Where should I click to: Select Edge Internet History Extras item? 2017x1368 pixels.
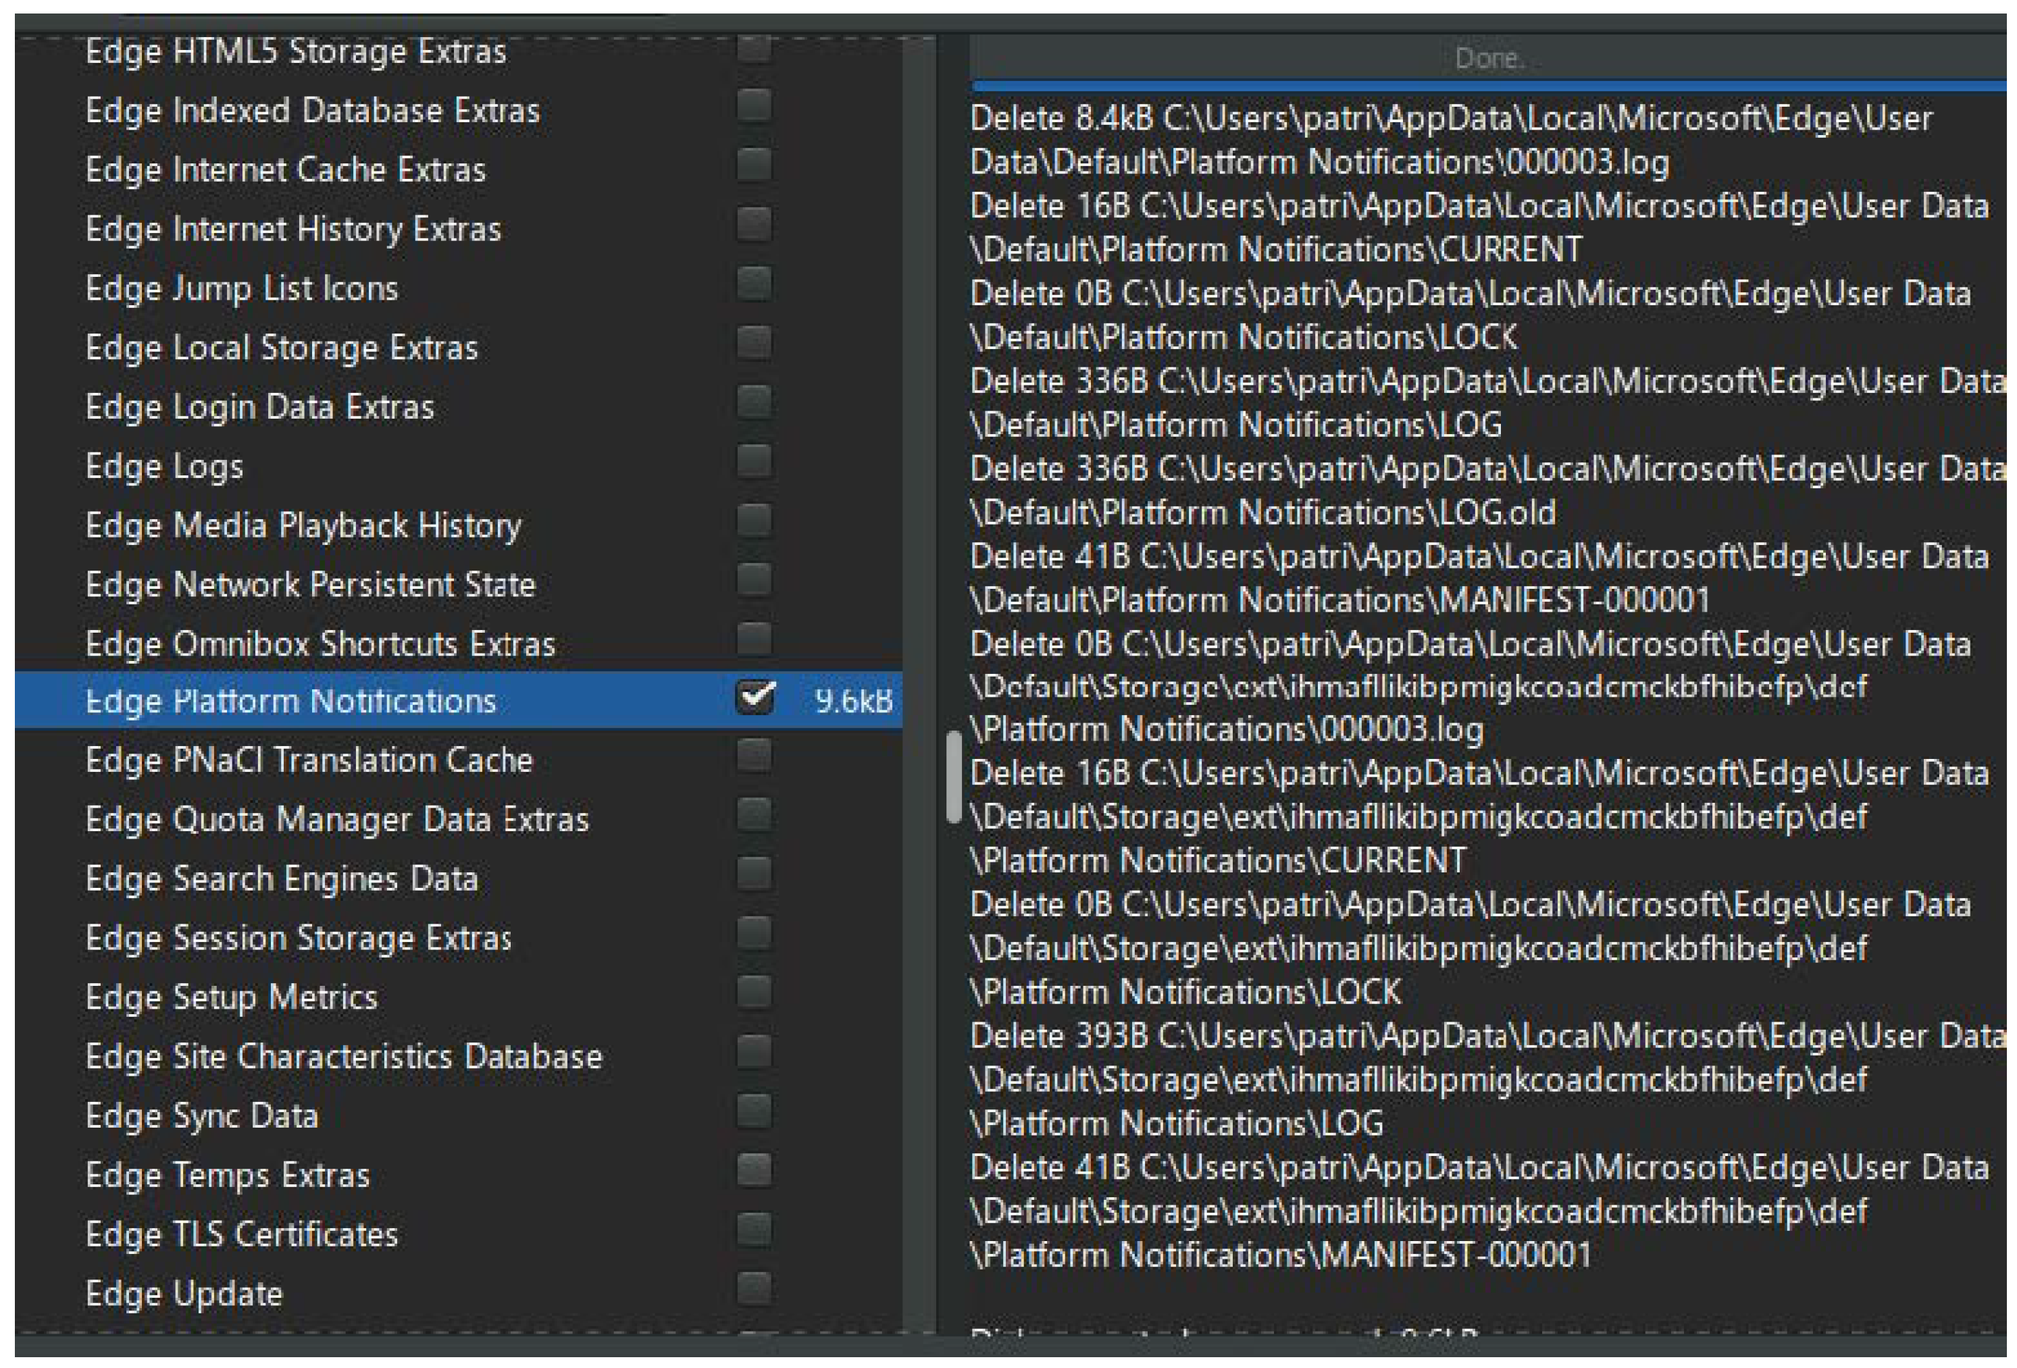[x=293, y=229]
